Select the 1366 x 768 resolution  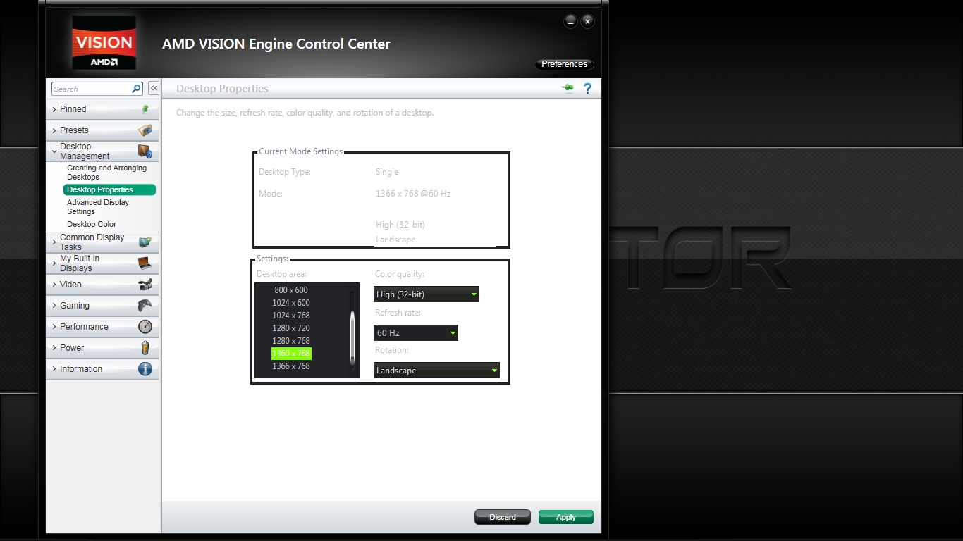point(291,366)
